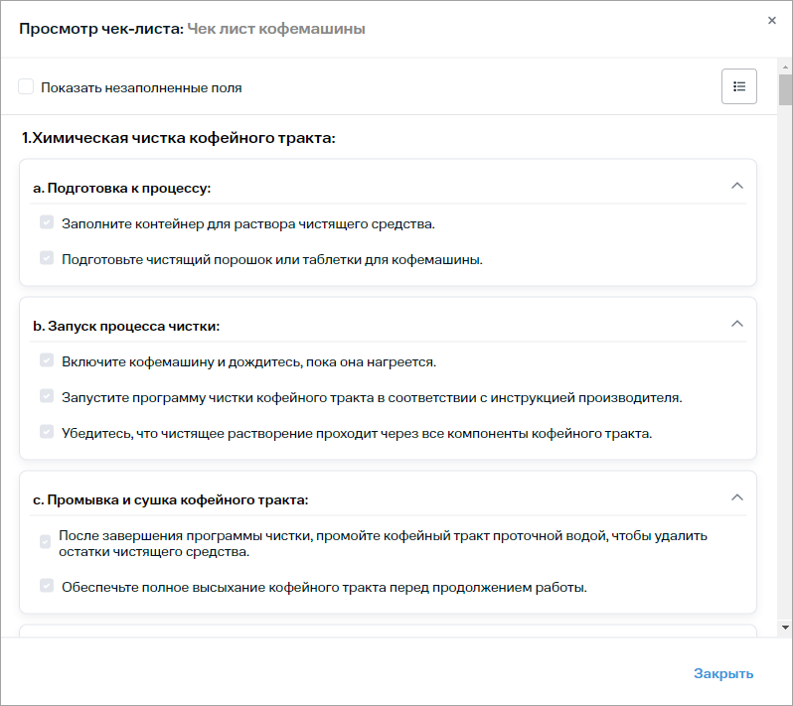Toggle 'Заполните контейнер для раствора' checkbox
Image resolution: width=793 pixels, height=706 pixels.
pyautogui.click(x=46, y=223)
